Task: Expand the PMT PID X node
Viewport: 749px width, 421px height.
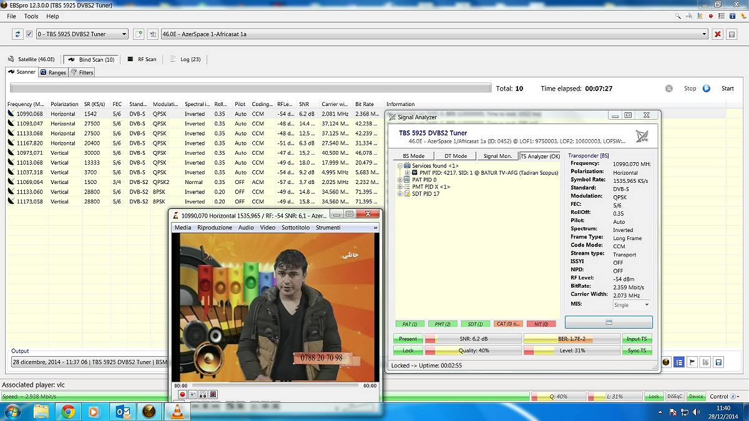Action: [x=399, y=186]
